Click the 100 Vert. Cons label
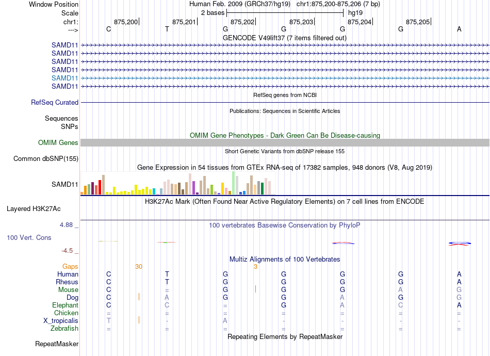 coord(29,237)
